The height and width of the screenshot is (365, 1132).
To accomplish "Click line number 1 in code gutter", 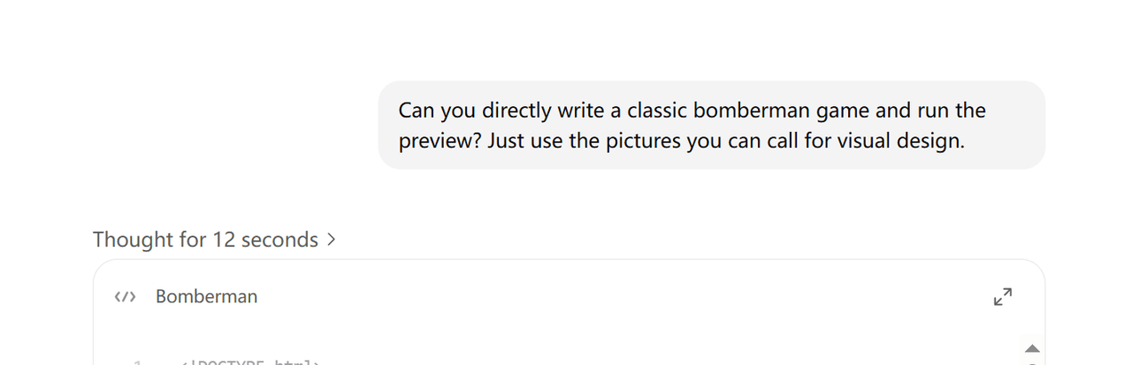I will (x=137, y=362).
